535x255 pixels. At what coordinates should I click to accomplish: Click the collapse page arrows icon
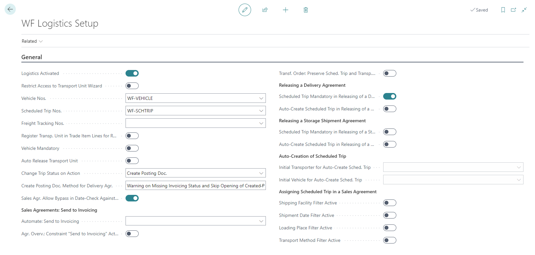coord(524,10)
